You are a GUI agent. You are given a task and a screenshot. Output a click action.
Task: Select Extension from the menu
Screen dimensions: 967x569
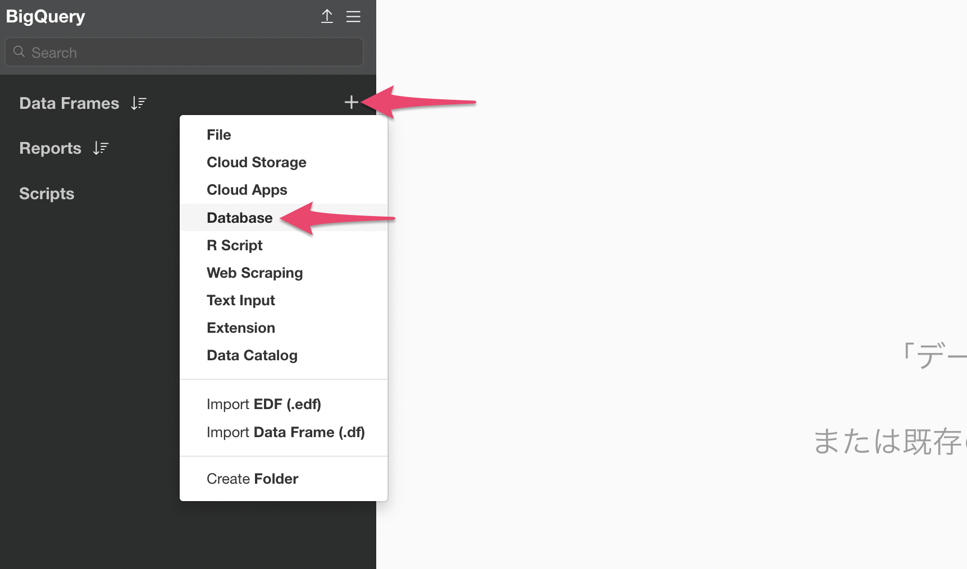pos(241,328)
